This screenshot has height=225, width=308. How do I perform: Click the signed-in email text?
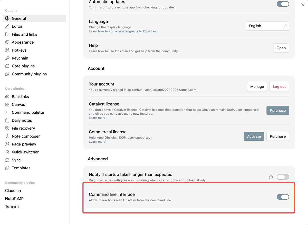pos(170,90)
